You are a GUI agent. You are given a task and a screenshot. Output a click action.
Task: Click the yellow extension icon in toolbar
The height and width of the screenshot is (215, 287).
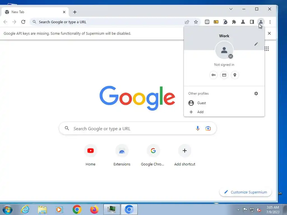point(216,22)
